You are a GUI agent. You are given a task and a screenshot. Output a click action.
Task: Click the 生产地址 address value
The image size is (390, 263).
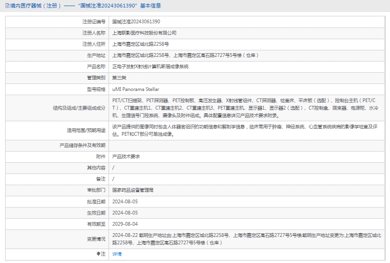185,55
